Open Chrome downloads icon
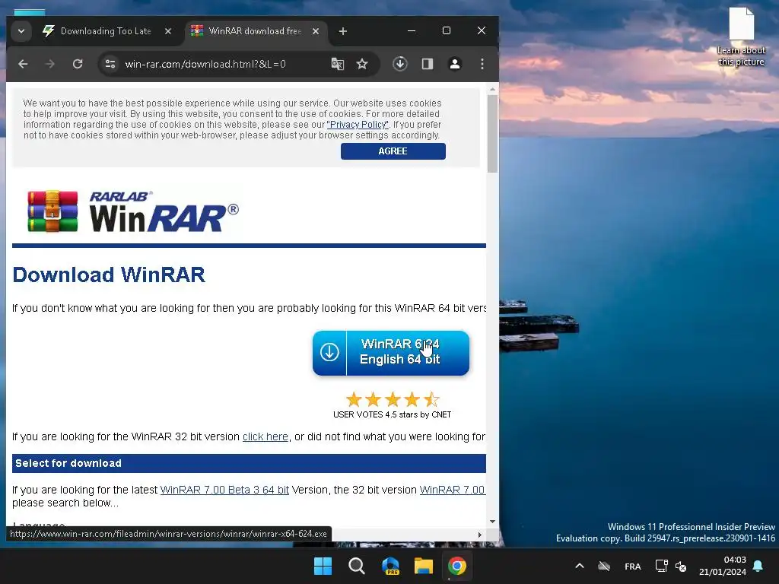Viewport: 779px width, 584px height. coord(400,64)
